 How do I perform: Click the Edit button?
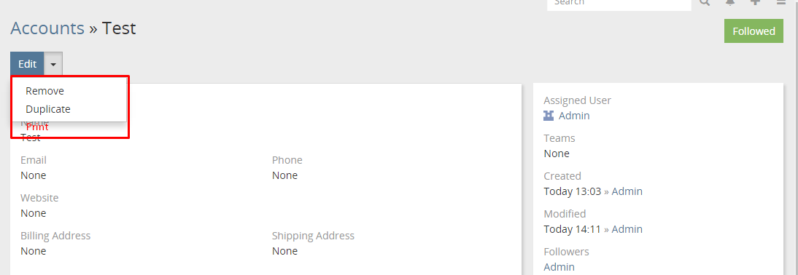point(28,65)
